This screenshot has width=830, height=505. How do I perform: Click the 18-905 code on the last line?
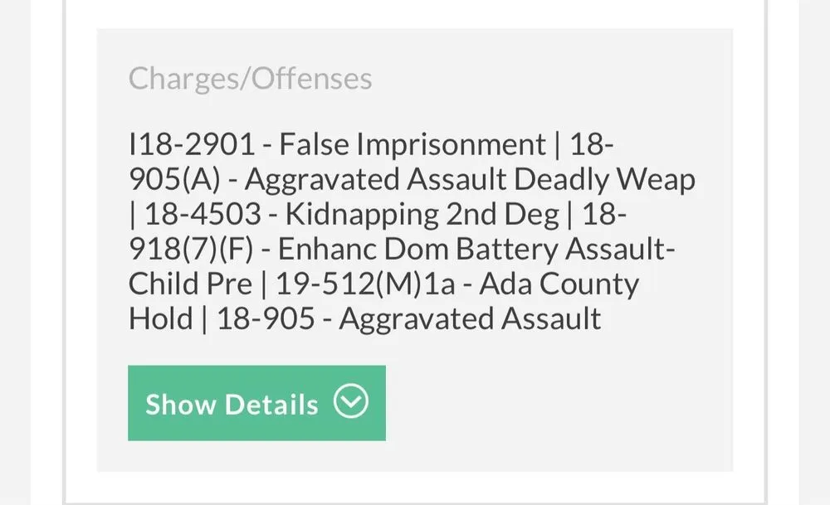[266, 319]
